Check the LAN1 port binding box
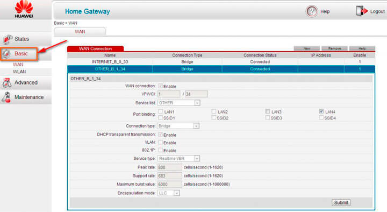The image size is (387, 212). (x=160, y=111)
